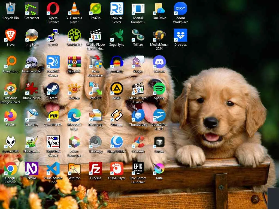
Task: Select the PeaZip shortcut
Action: click(96, 8)
